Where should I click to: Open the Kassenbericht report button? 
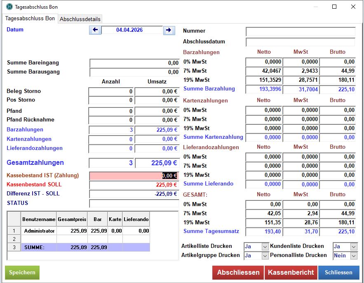tap(291, 273)
